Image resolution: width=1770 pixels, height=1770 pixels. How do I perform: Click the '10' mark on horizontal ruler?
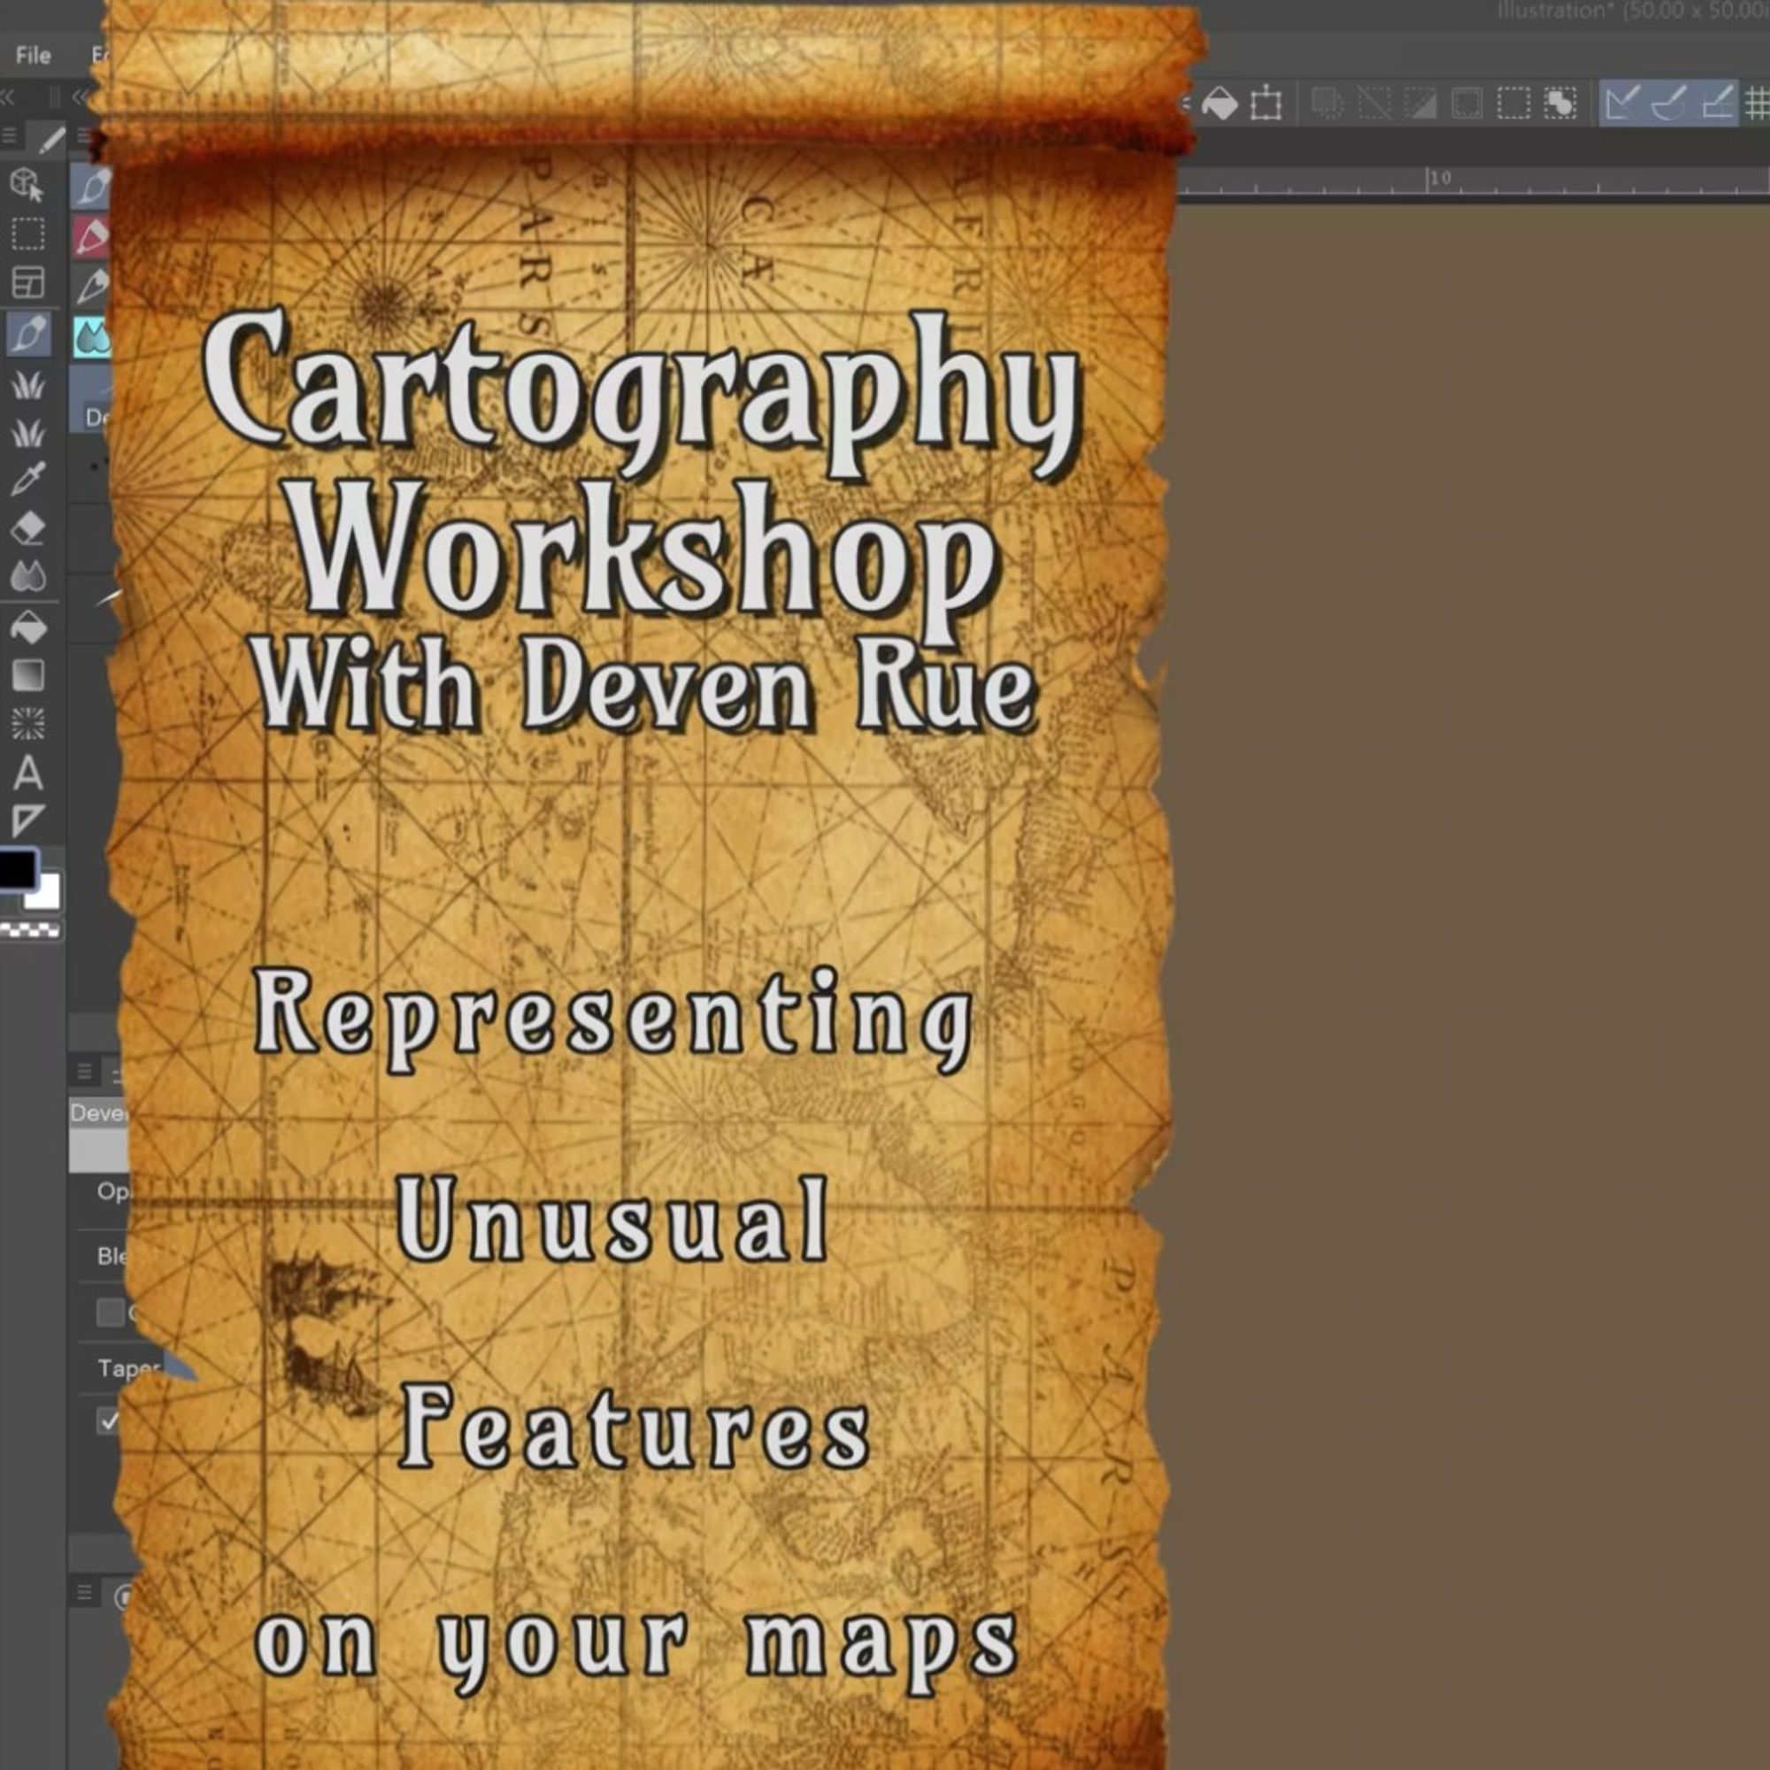[x=1440, y=178]
